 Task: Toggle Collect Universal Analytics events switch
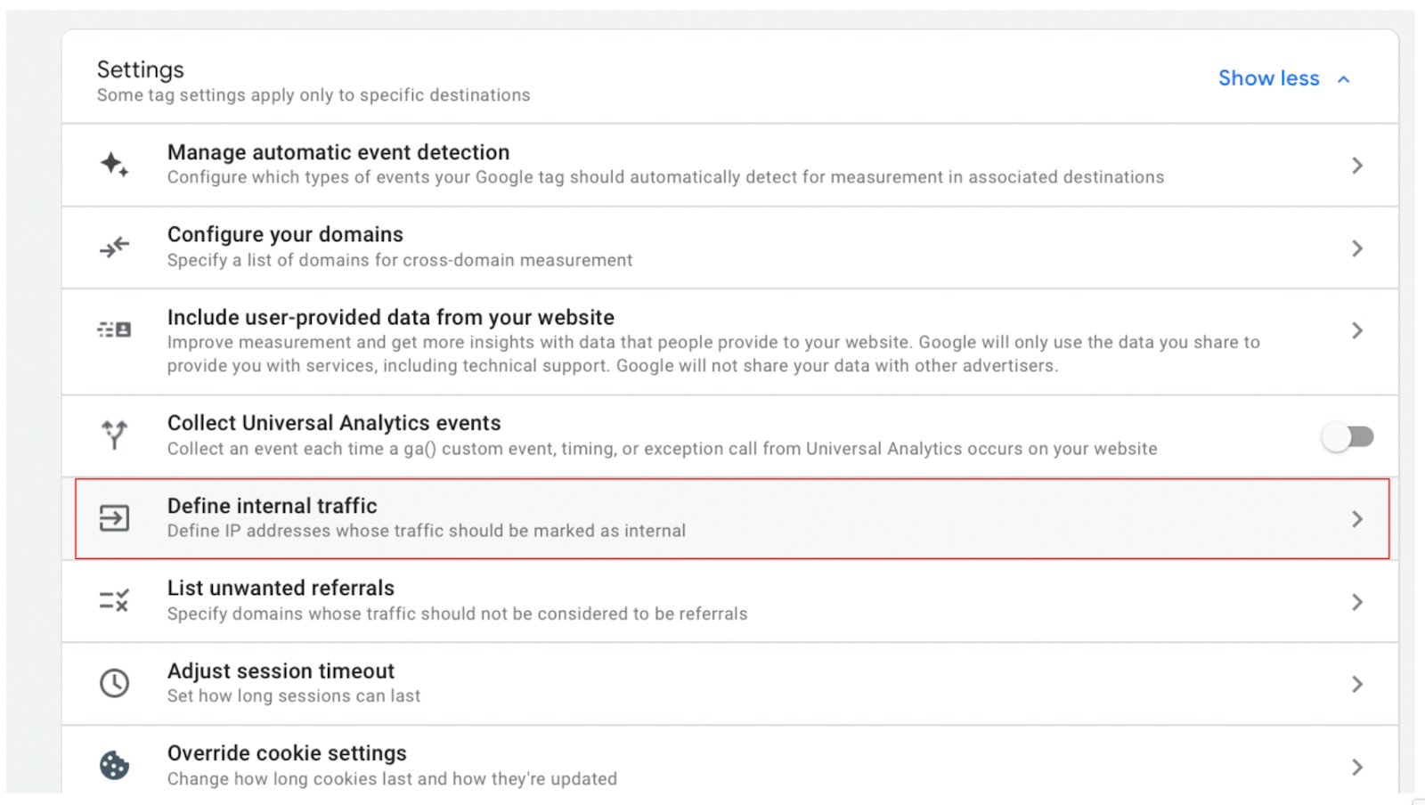click(x=1348, y=436)
